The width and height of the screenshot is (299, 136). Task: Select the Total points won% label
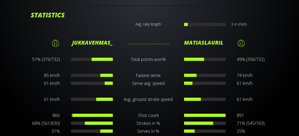tap(148, 59)
